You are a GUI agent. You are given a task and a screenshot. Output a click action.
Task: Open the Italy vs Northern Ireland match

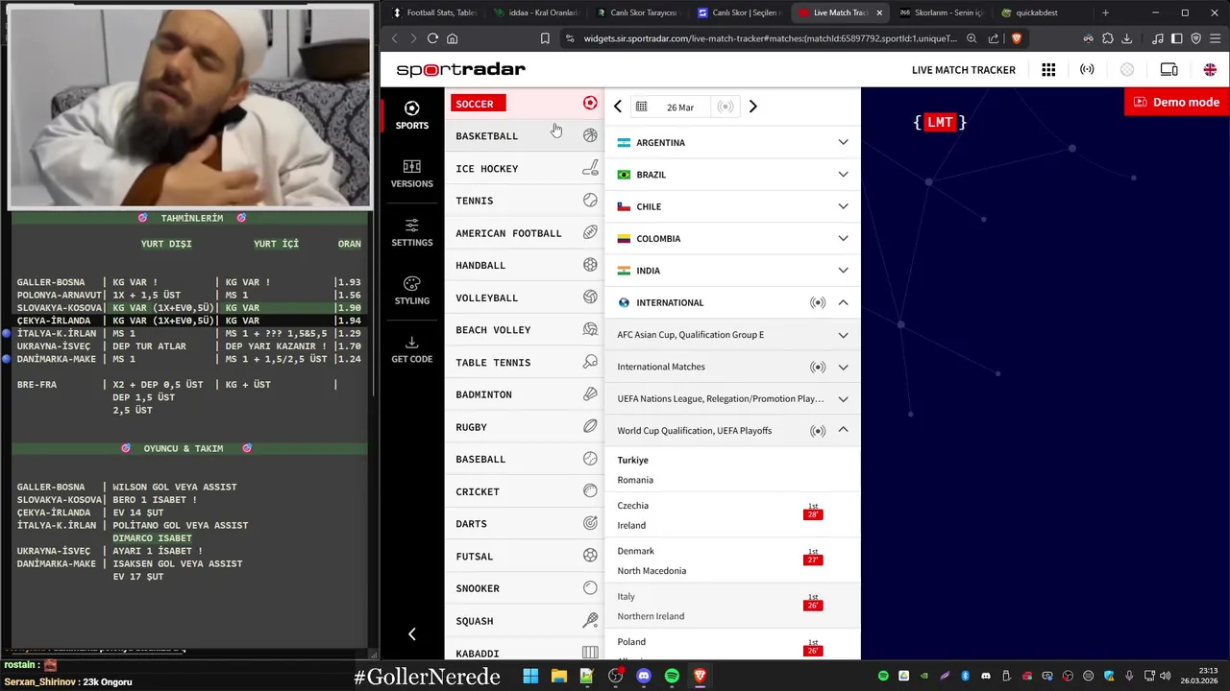point(732,606)
